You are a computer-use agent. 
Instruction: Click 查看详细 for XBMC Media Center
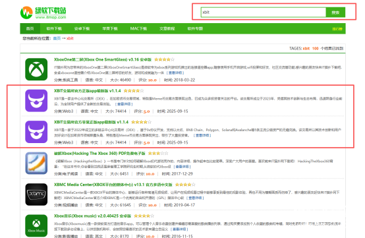195,198
